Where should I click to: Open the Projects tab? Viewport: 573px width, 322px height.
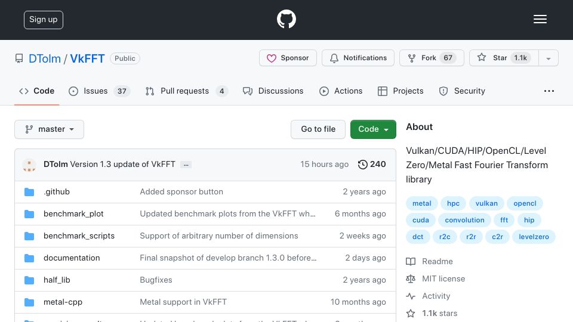tap(401, 91)
